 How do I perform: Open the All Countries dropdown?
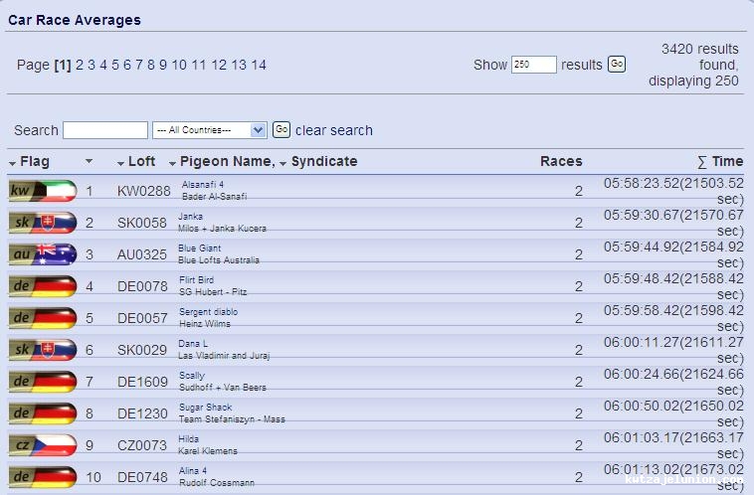pos(209,130)
